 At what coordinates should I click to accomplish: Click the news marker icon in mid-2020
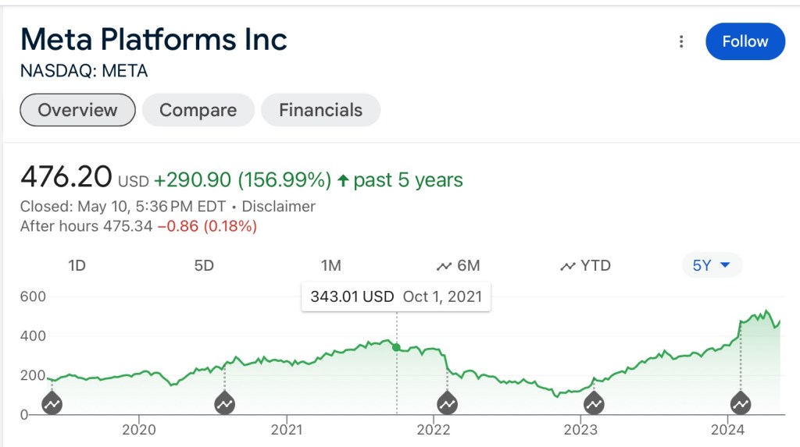(x=224, y=403)
